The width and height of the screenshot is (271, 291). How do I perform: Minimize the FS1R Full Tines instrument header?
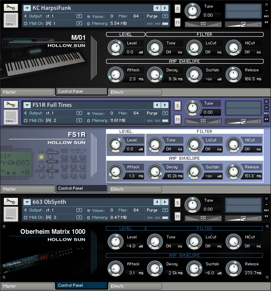point(266,107)
